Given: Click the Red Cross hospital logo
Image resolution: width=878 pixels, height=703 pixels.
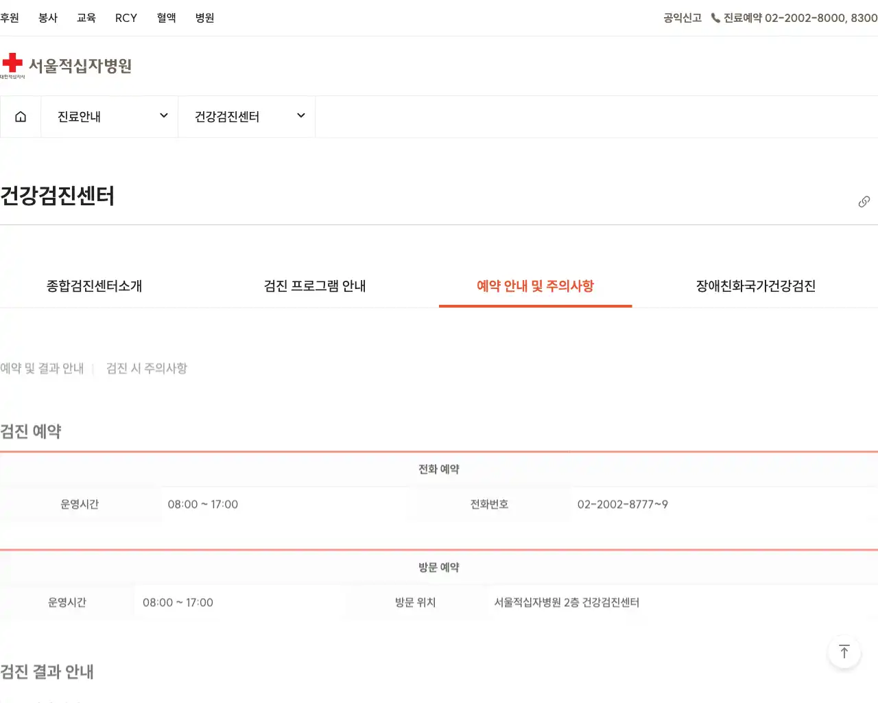Looking at the screenshot, I should click(66, 66).
